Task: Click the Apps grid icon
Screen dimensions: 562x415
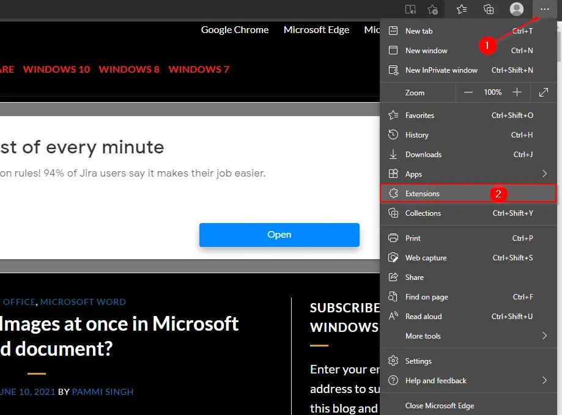Action: click(393, 174)
